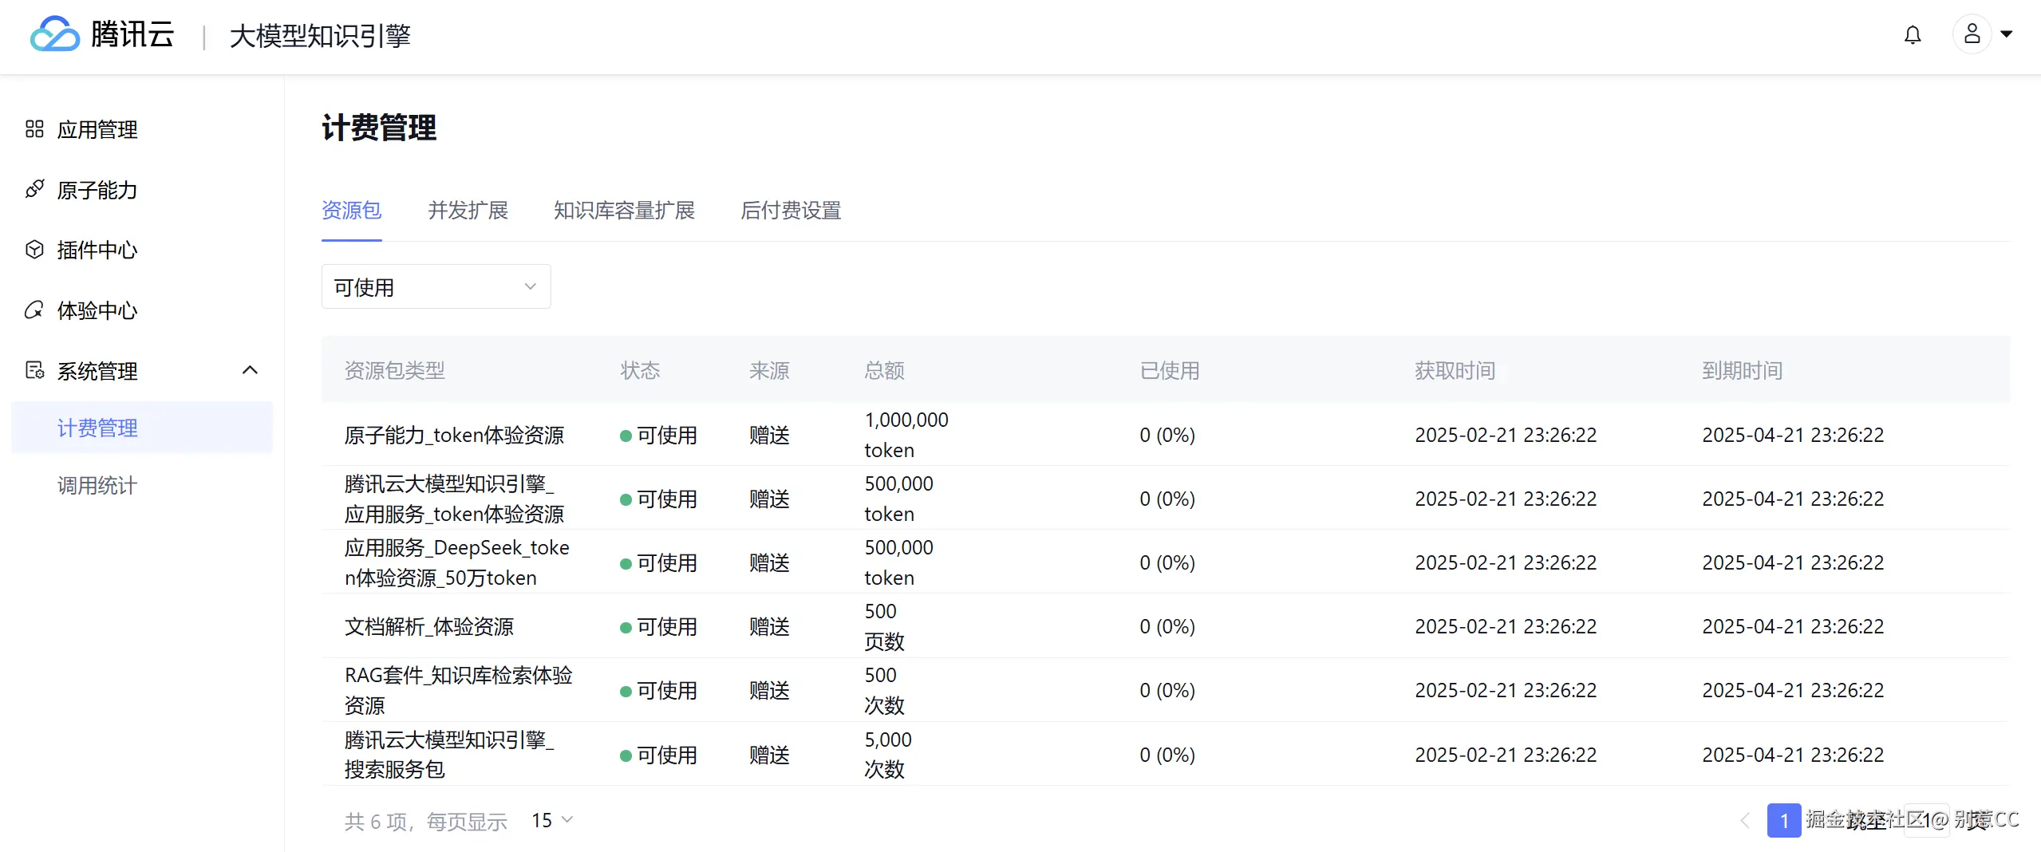Click the Tencent Cloud logo icon
Image resolution: width=2041 pixels, height=852 pixels.
click(x=54, y=34)
